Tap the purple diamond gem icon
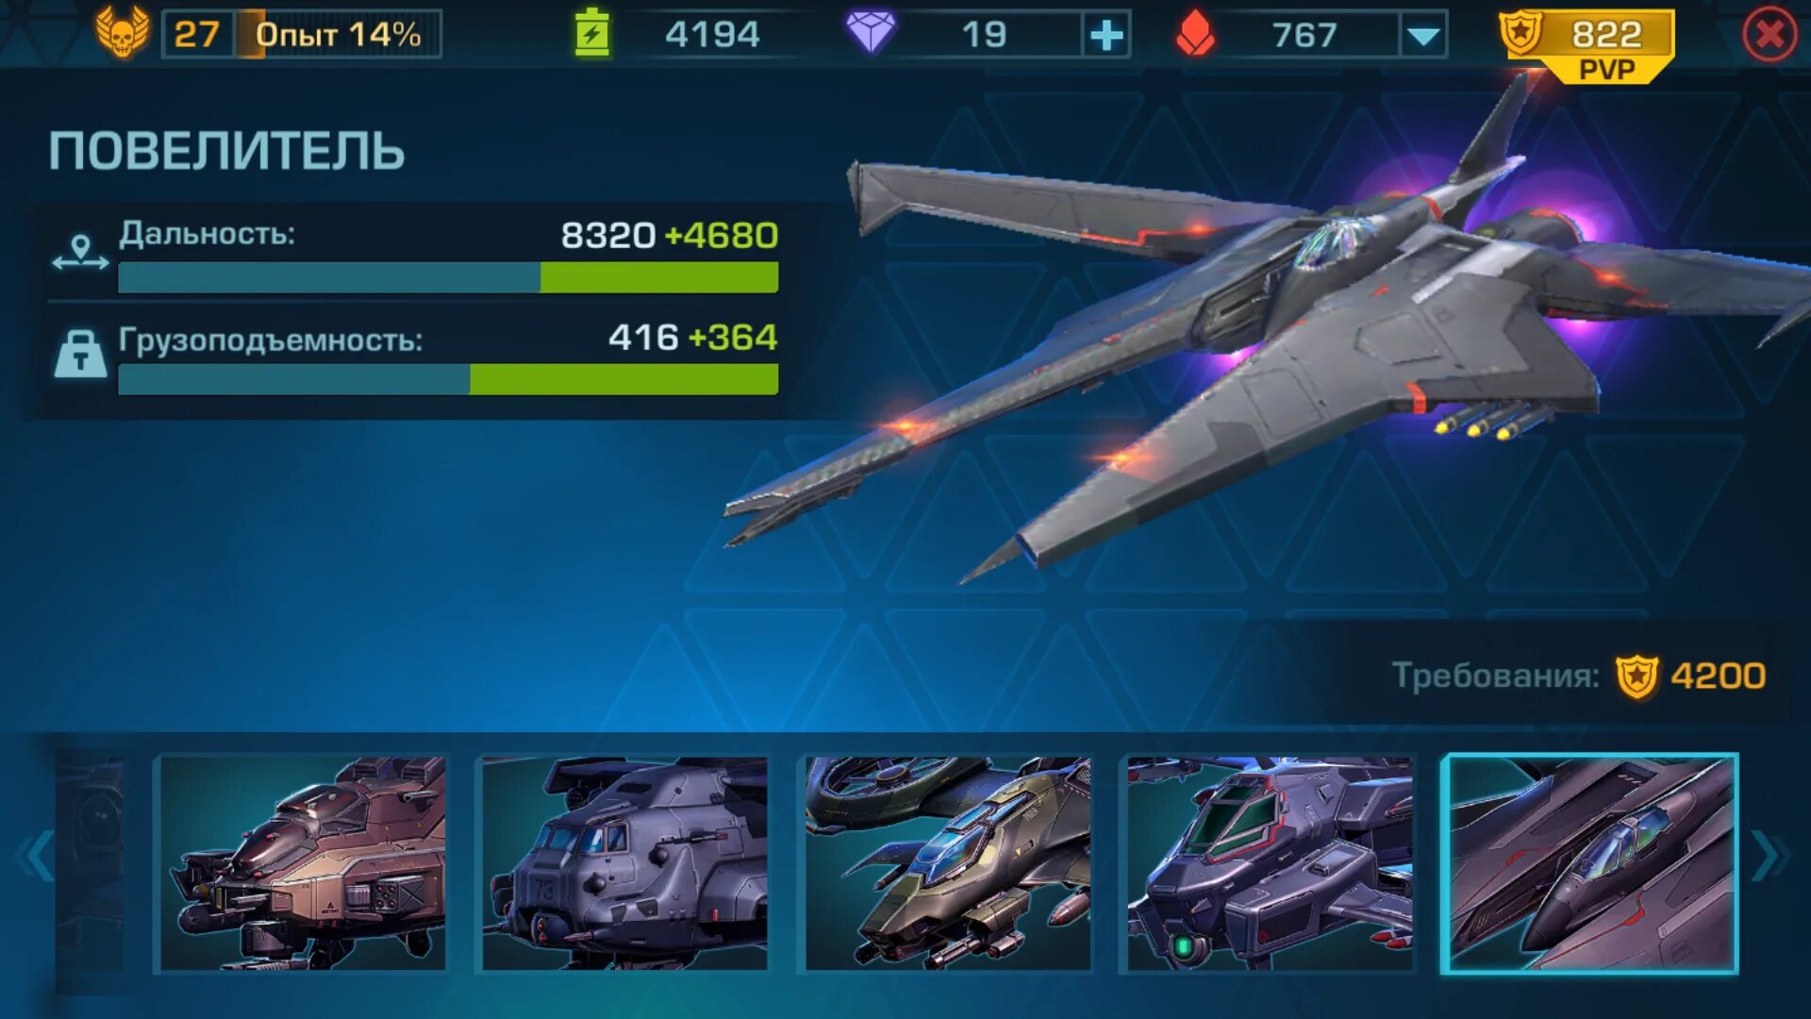The width and height of the screenshot is (1811, 1019). click(x=869, y=34)
